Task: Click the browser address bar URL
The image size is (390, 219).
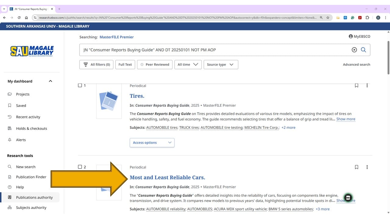Action: pos(178,18)
